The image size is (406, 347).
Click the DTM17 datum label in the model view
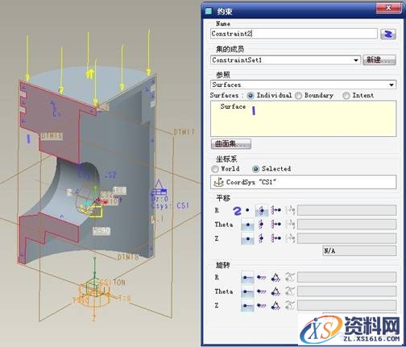[184, 132]
